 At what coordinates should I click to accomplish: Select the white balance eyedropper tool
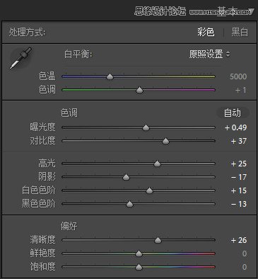[20, 58]
